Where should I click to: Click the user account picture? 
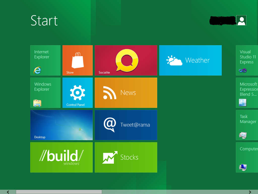coord(241,20)
